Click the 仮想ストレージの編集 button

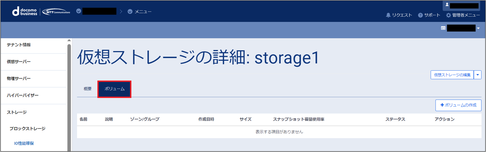pyautogui.click(x=452, y=75)
